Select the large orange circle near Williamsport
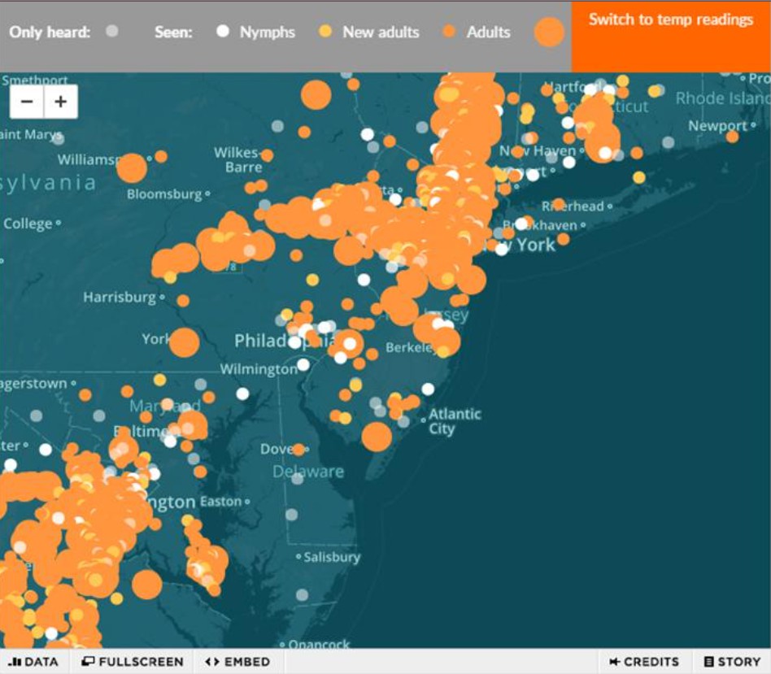 [x=132, y=168]
